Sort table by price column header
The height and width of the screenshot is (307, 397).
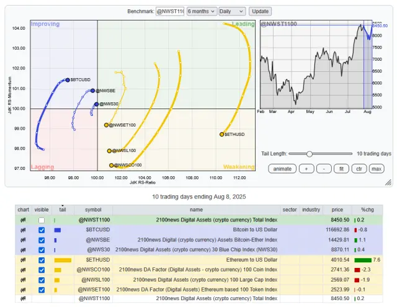337,210
